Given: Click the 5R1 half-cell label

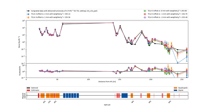Looking at the screenshot, I should pyautogui.click(x=150, y=102).
